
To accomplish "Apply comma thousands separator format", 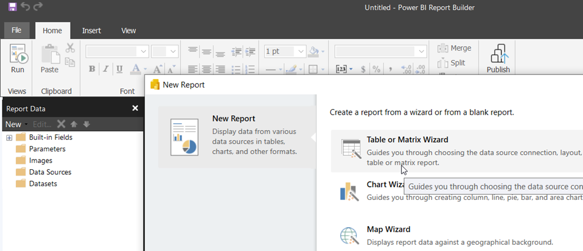I will [x=391, y=69].
